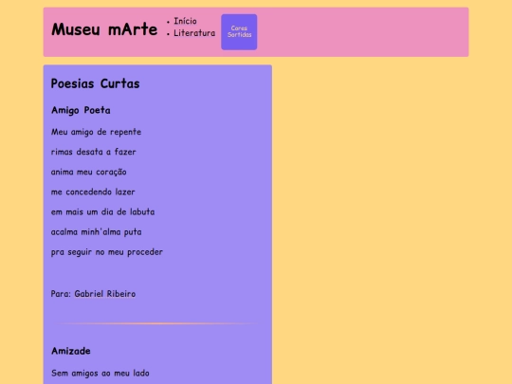Open the Literatura navigation link
The width and height of the screenshot is (512, 384).
194,33
